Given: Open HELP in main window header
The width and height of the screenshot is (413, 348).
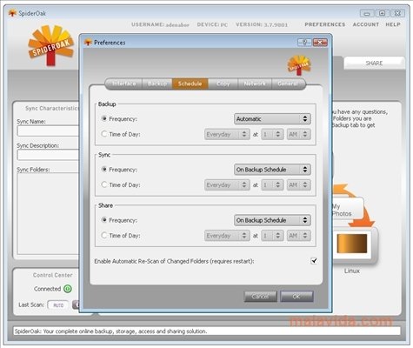Looking at the screenshot, I should point(393,24).
